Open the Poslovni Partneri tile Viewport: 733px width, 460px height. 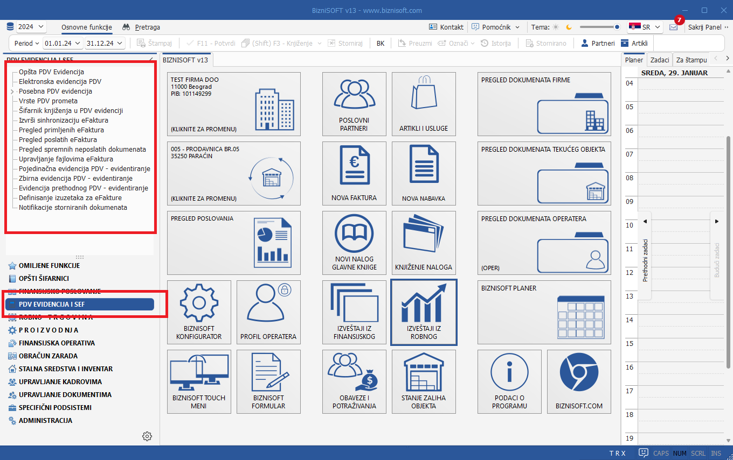click(354, 103)
